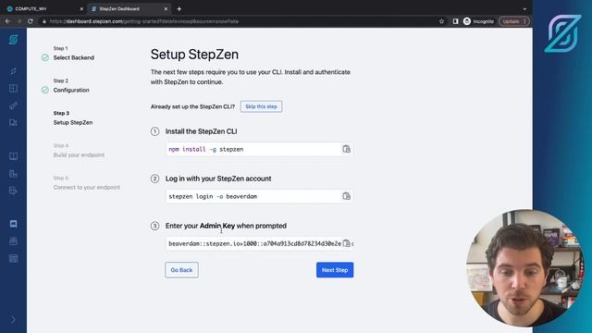This screenshot has width=592, height=333.
Task: Open the tab search dropdown chevron
Action: (x=524, y=8)
